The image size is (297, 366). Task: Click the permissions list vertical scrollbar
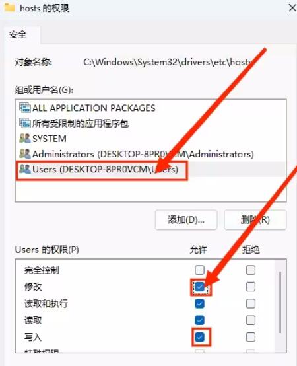coord(280,303)
